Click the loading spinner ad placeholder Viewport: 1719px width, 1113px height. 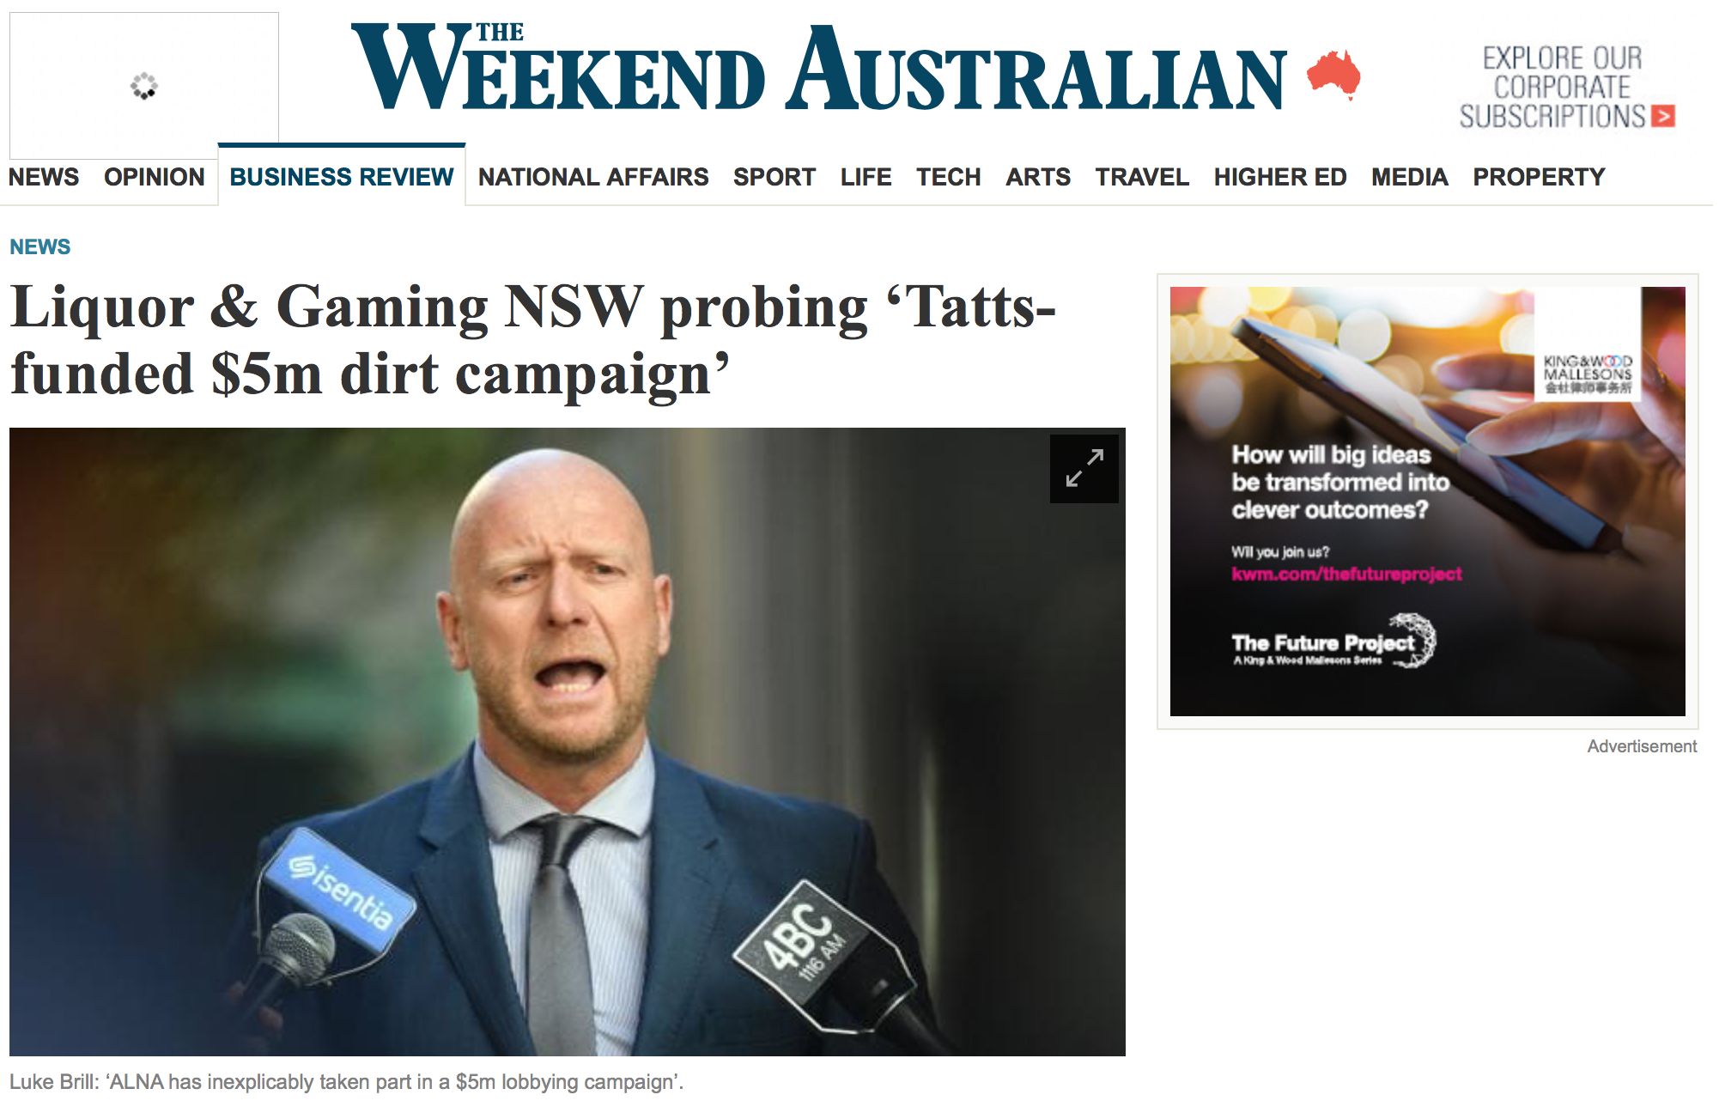[144, 85]
